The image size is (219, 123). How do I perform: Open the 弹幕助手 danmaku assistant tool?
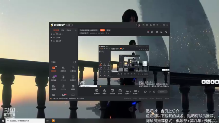(54, 69)
